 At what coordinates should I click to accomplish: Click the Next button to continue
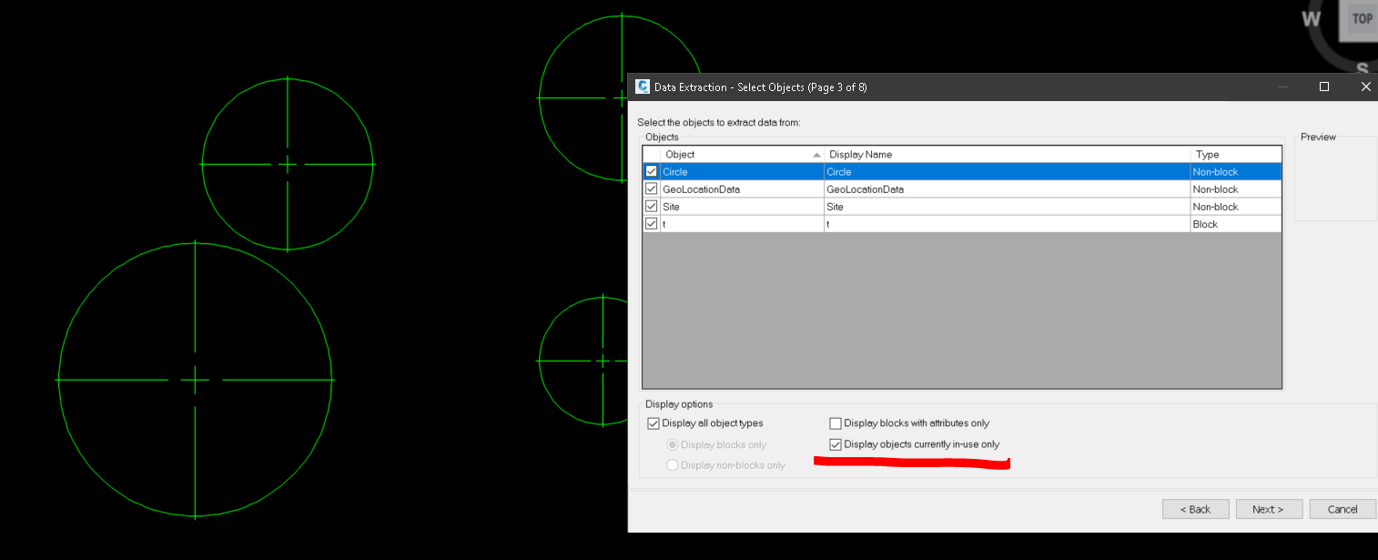pyautogui.click(x=1269, y=508)
